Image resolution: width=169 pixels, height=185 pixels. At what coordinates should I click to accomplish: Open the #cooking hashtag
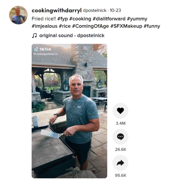[80, 19]
